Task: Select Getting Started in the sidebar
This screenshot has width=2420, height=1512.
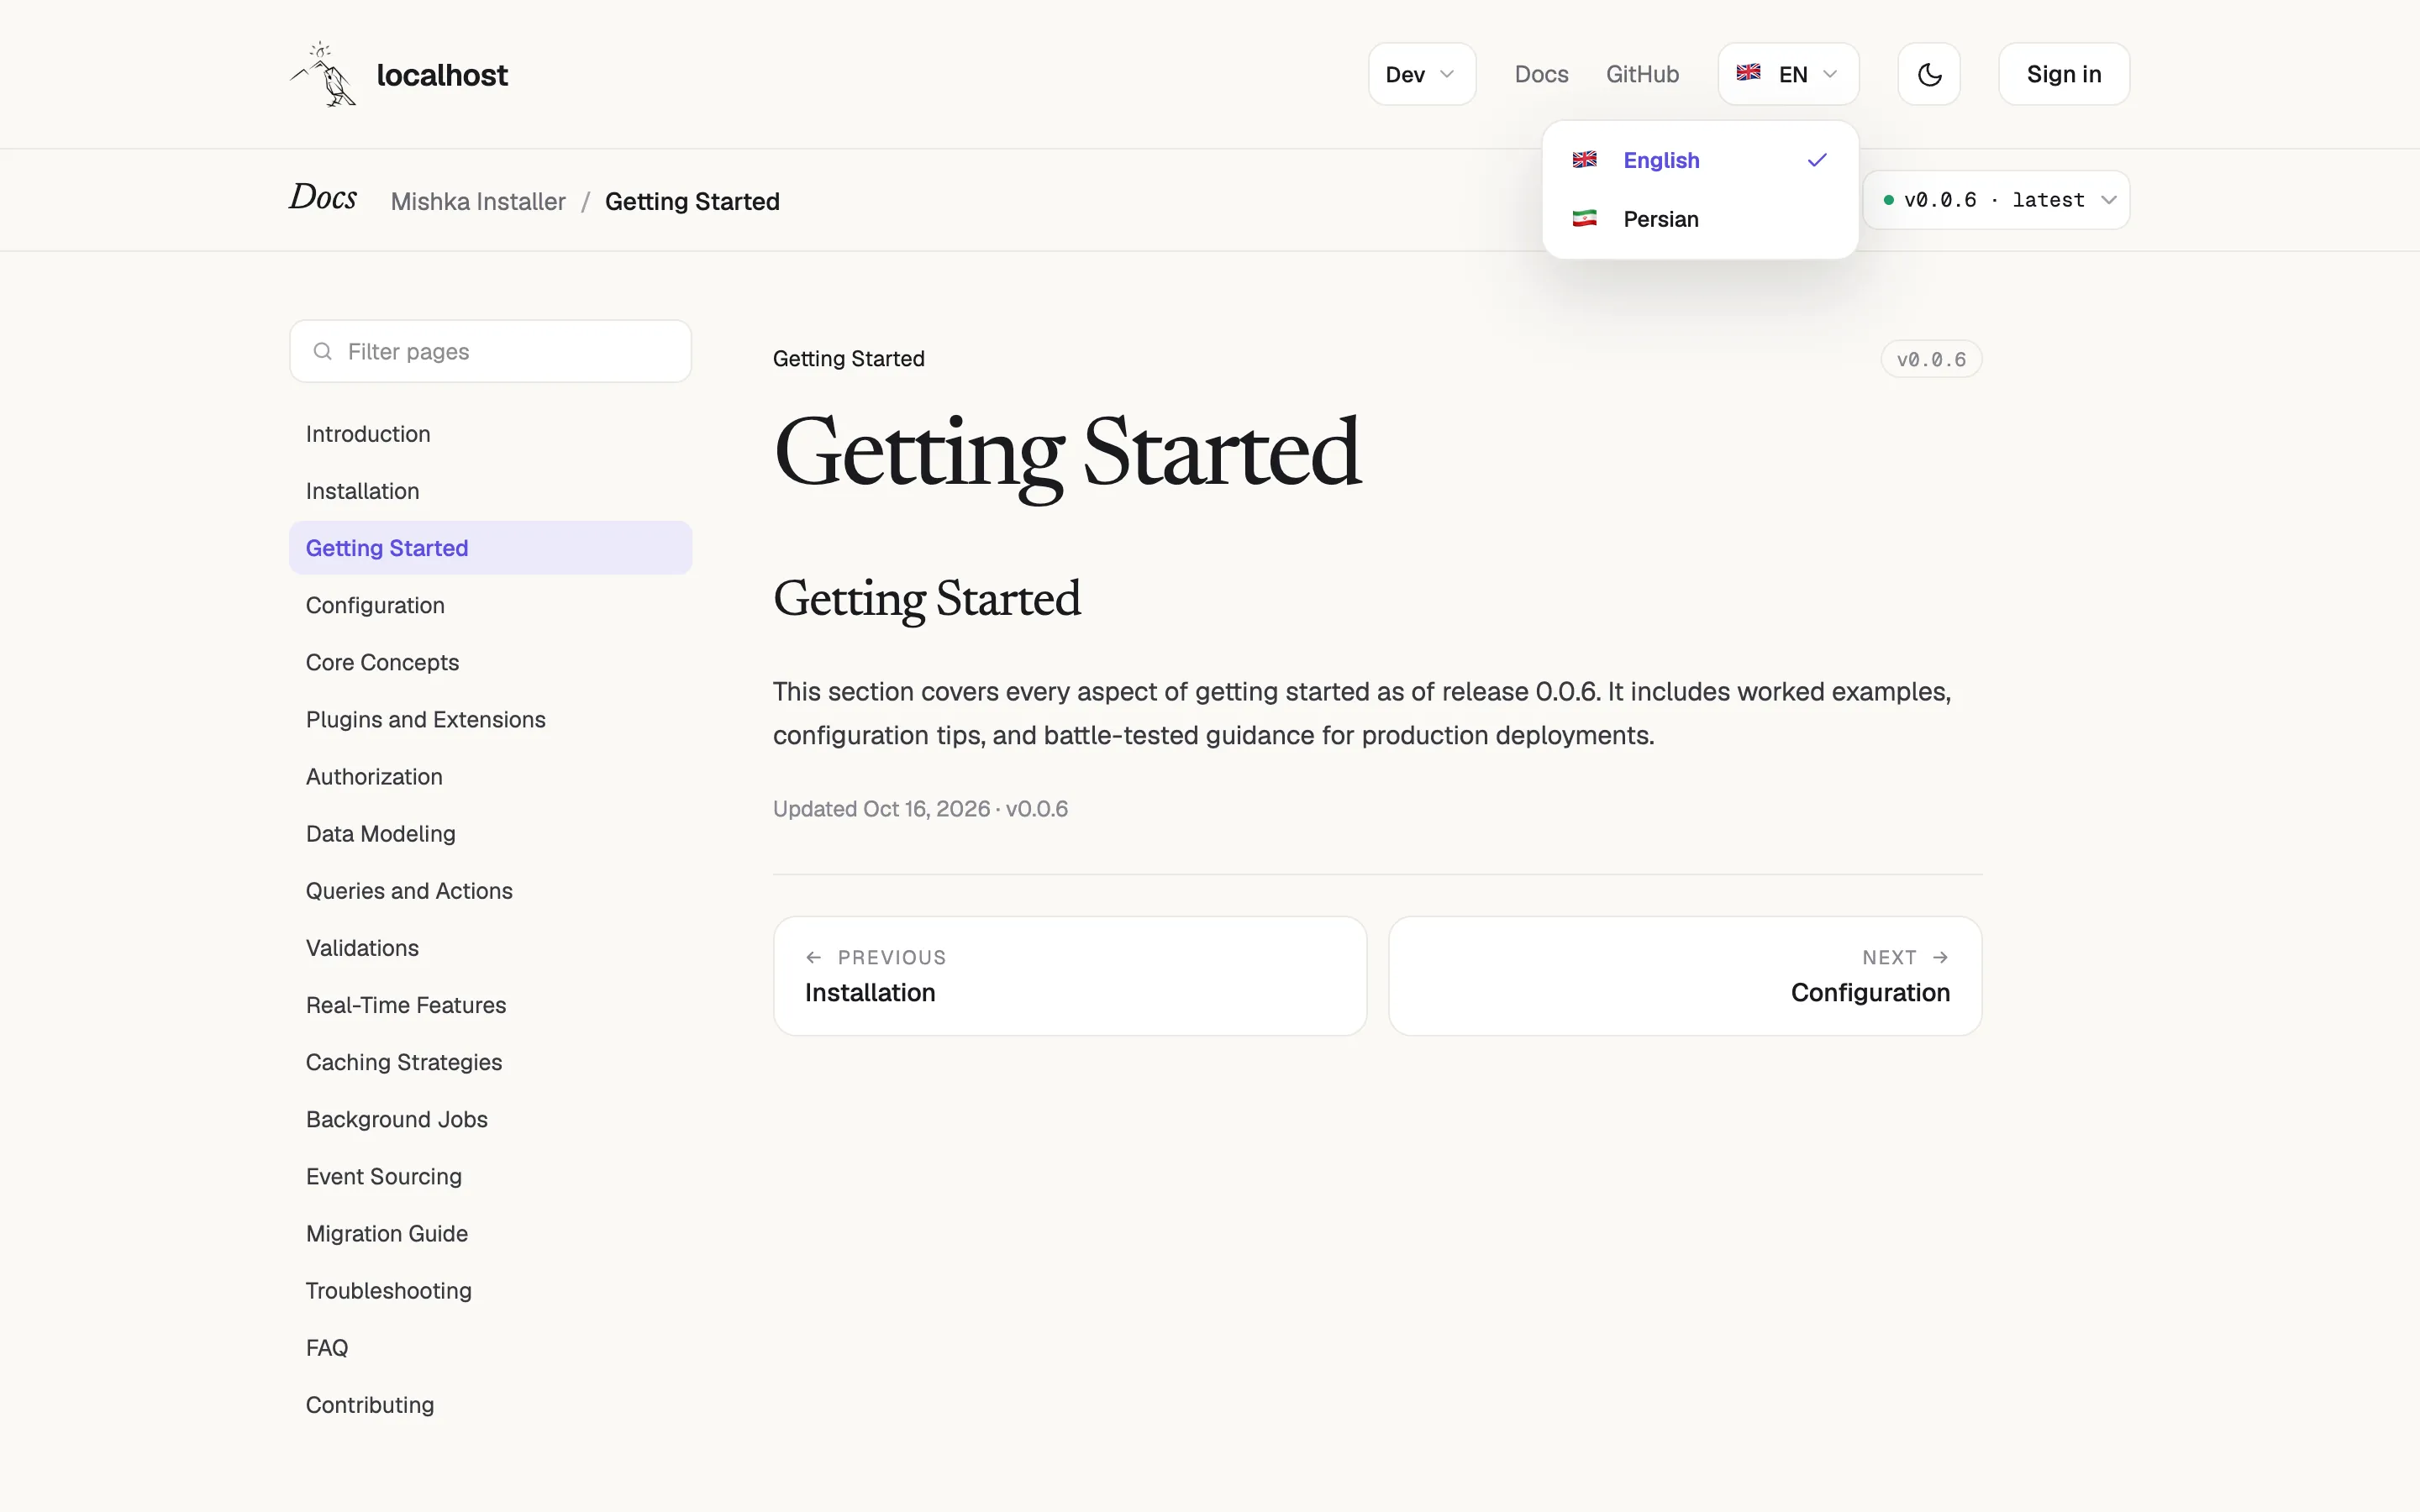Action: click(x=490, y=548)
